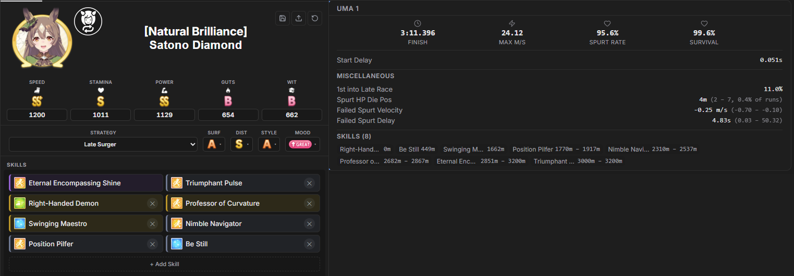Click the heart icon above Survival
The width and height of the screenshot is (794, 276).
(x=704, y=23)
